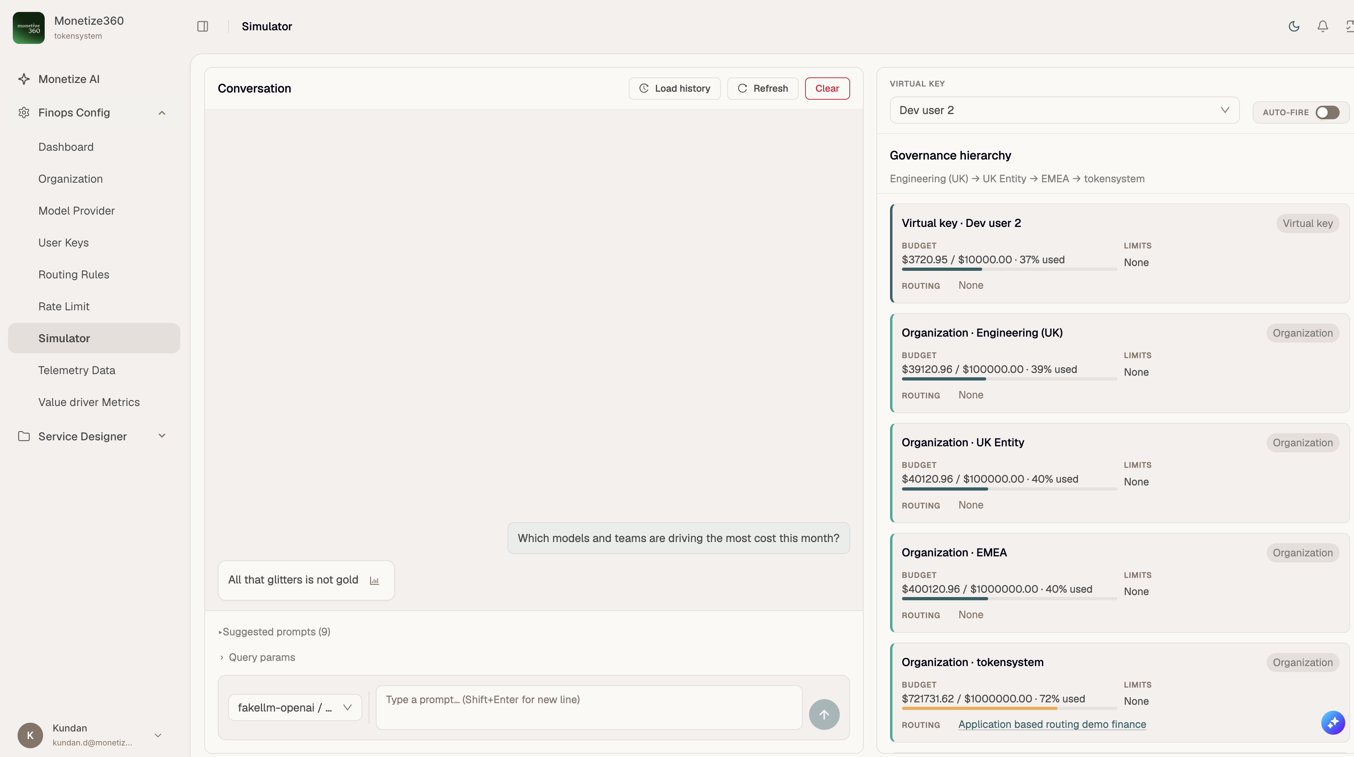Click '$3720.95 / $10000.00 · 37% used' text
This screenshot has height=757, width=1354.
(983, 260)
